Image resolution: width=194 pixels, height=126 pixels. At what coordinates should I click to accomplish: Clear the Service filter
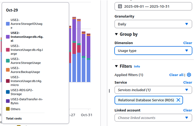point(188,82)
